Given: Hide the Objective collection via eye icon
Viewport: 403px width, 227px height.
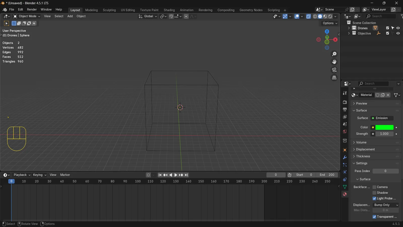Looking at the screenshot, I should 398,33.
